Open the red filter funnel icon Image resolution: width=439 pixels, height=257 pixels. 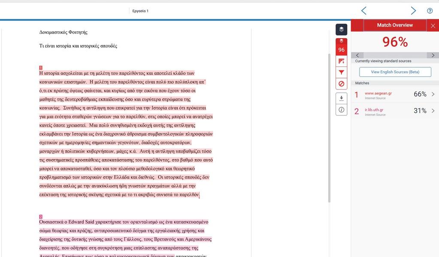[x=341, y=72]
